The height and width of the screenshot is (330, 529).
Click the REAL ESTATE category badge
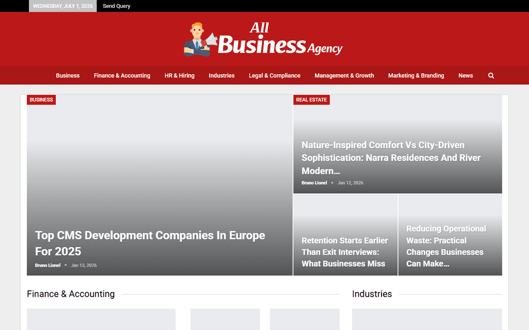[x=312, y=100]
